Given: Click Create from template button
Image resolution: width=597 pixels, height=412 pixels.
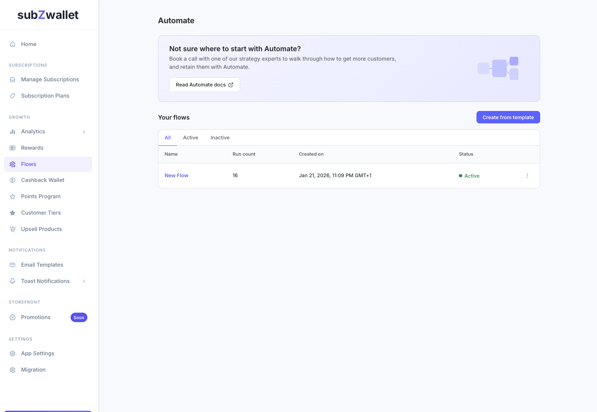Looking at the screenshot, I should click(508, 117).
